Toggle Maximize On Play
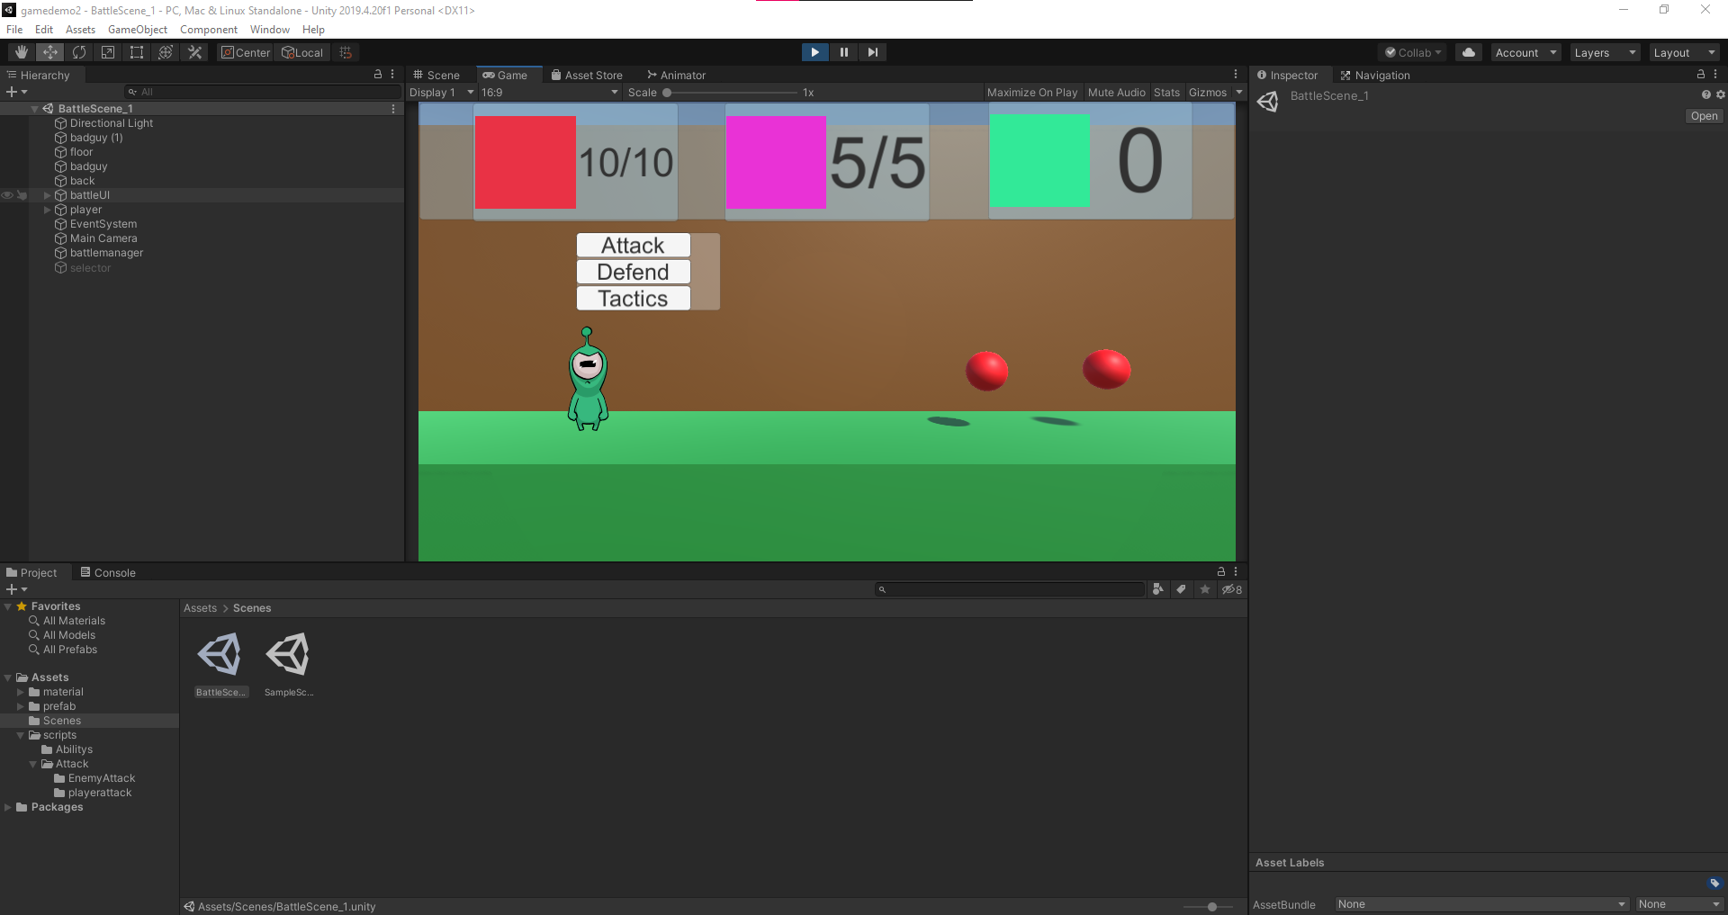This screenshot has height=915, width=1728. click(1031, 93)
